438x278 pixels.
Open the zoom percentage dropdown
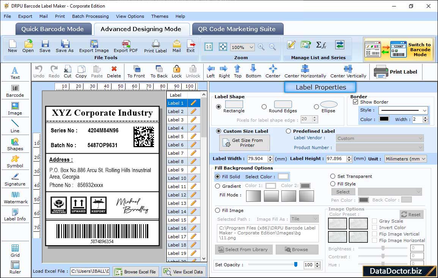click(x=251, y=47)
